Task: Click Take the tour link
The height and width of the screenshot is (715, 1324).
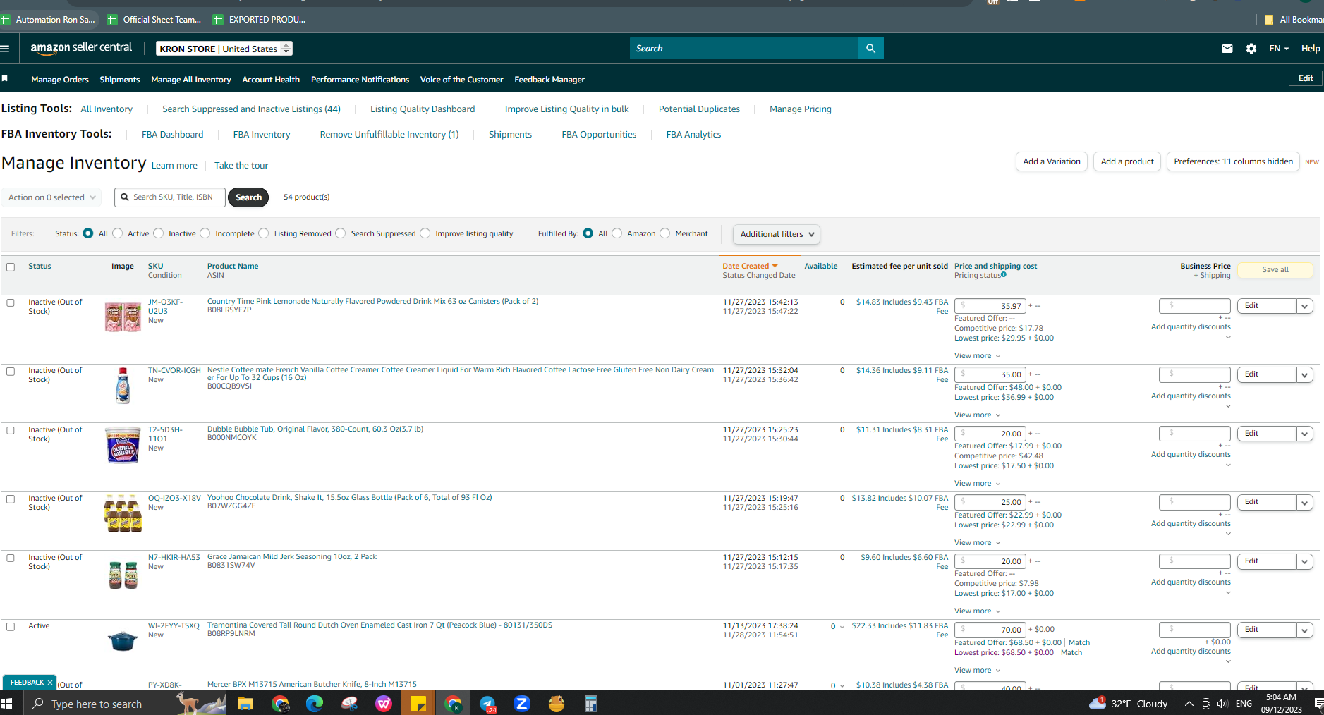Action: [241, 166]
